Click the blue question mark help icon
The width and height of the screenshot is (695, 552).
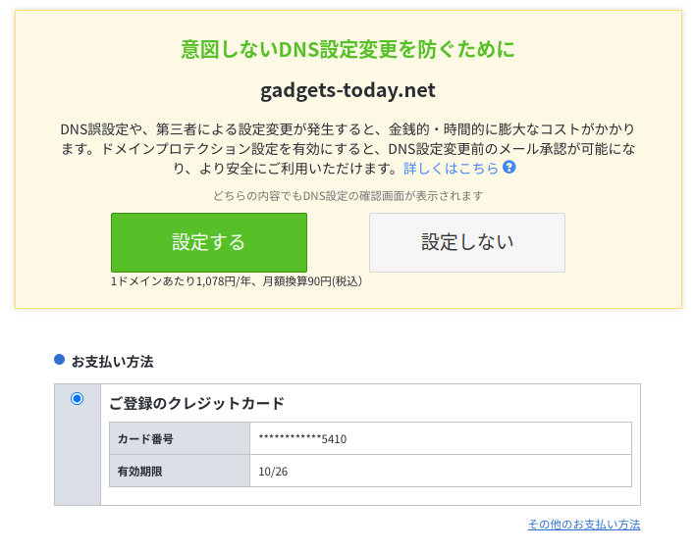tap(508, 168)
